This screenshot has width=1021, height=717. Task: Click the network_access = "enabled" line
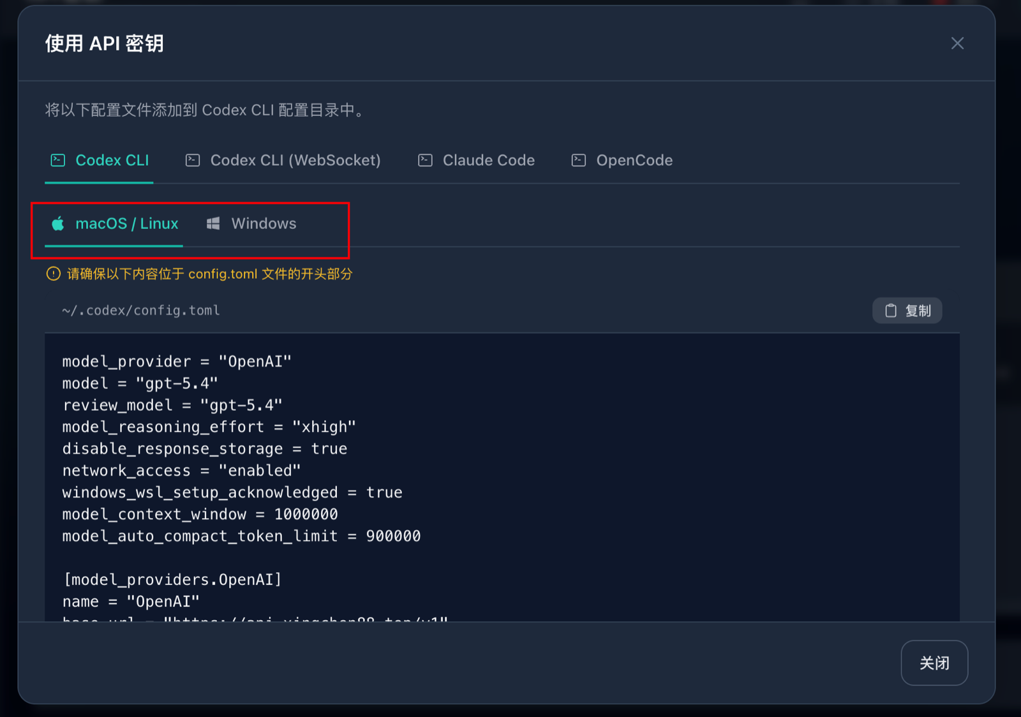(x=181, y=471)
